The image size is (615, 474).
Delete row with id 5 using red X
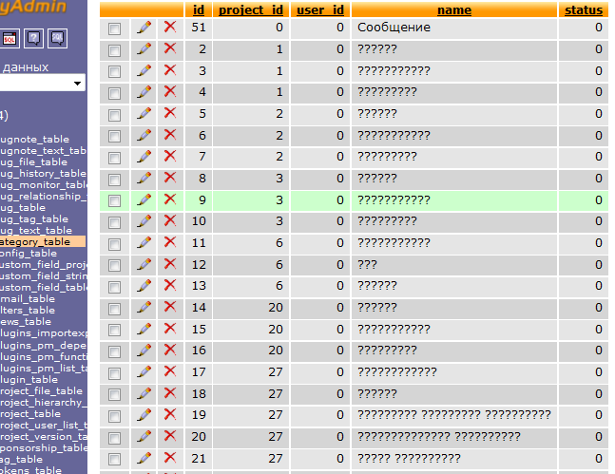coord(170,113)
